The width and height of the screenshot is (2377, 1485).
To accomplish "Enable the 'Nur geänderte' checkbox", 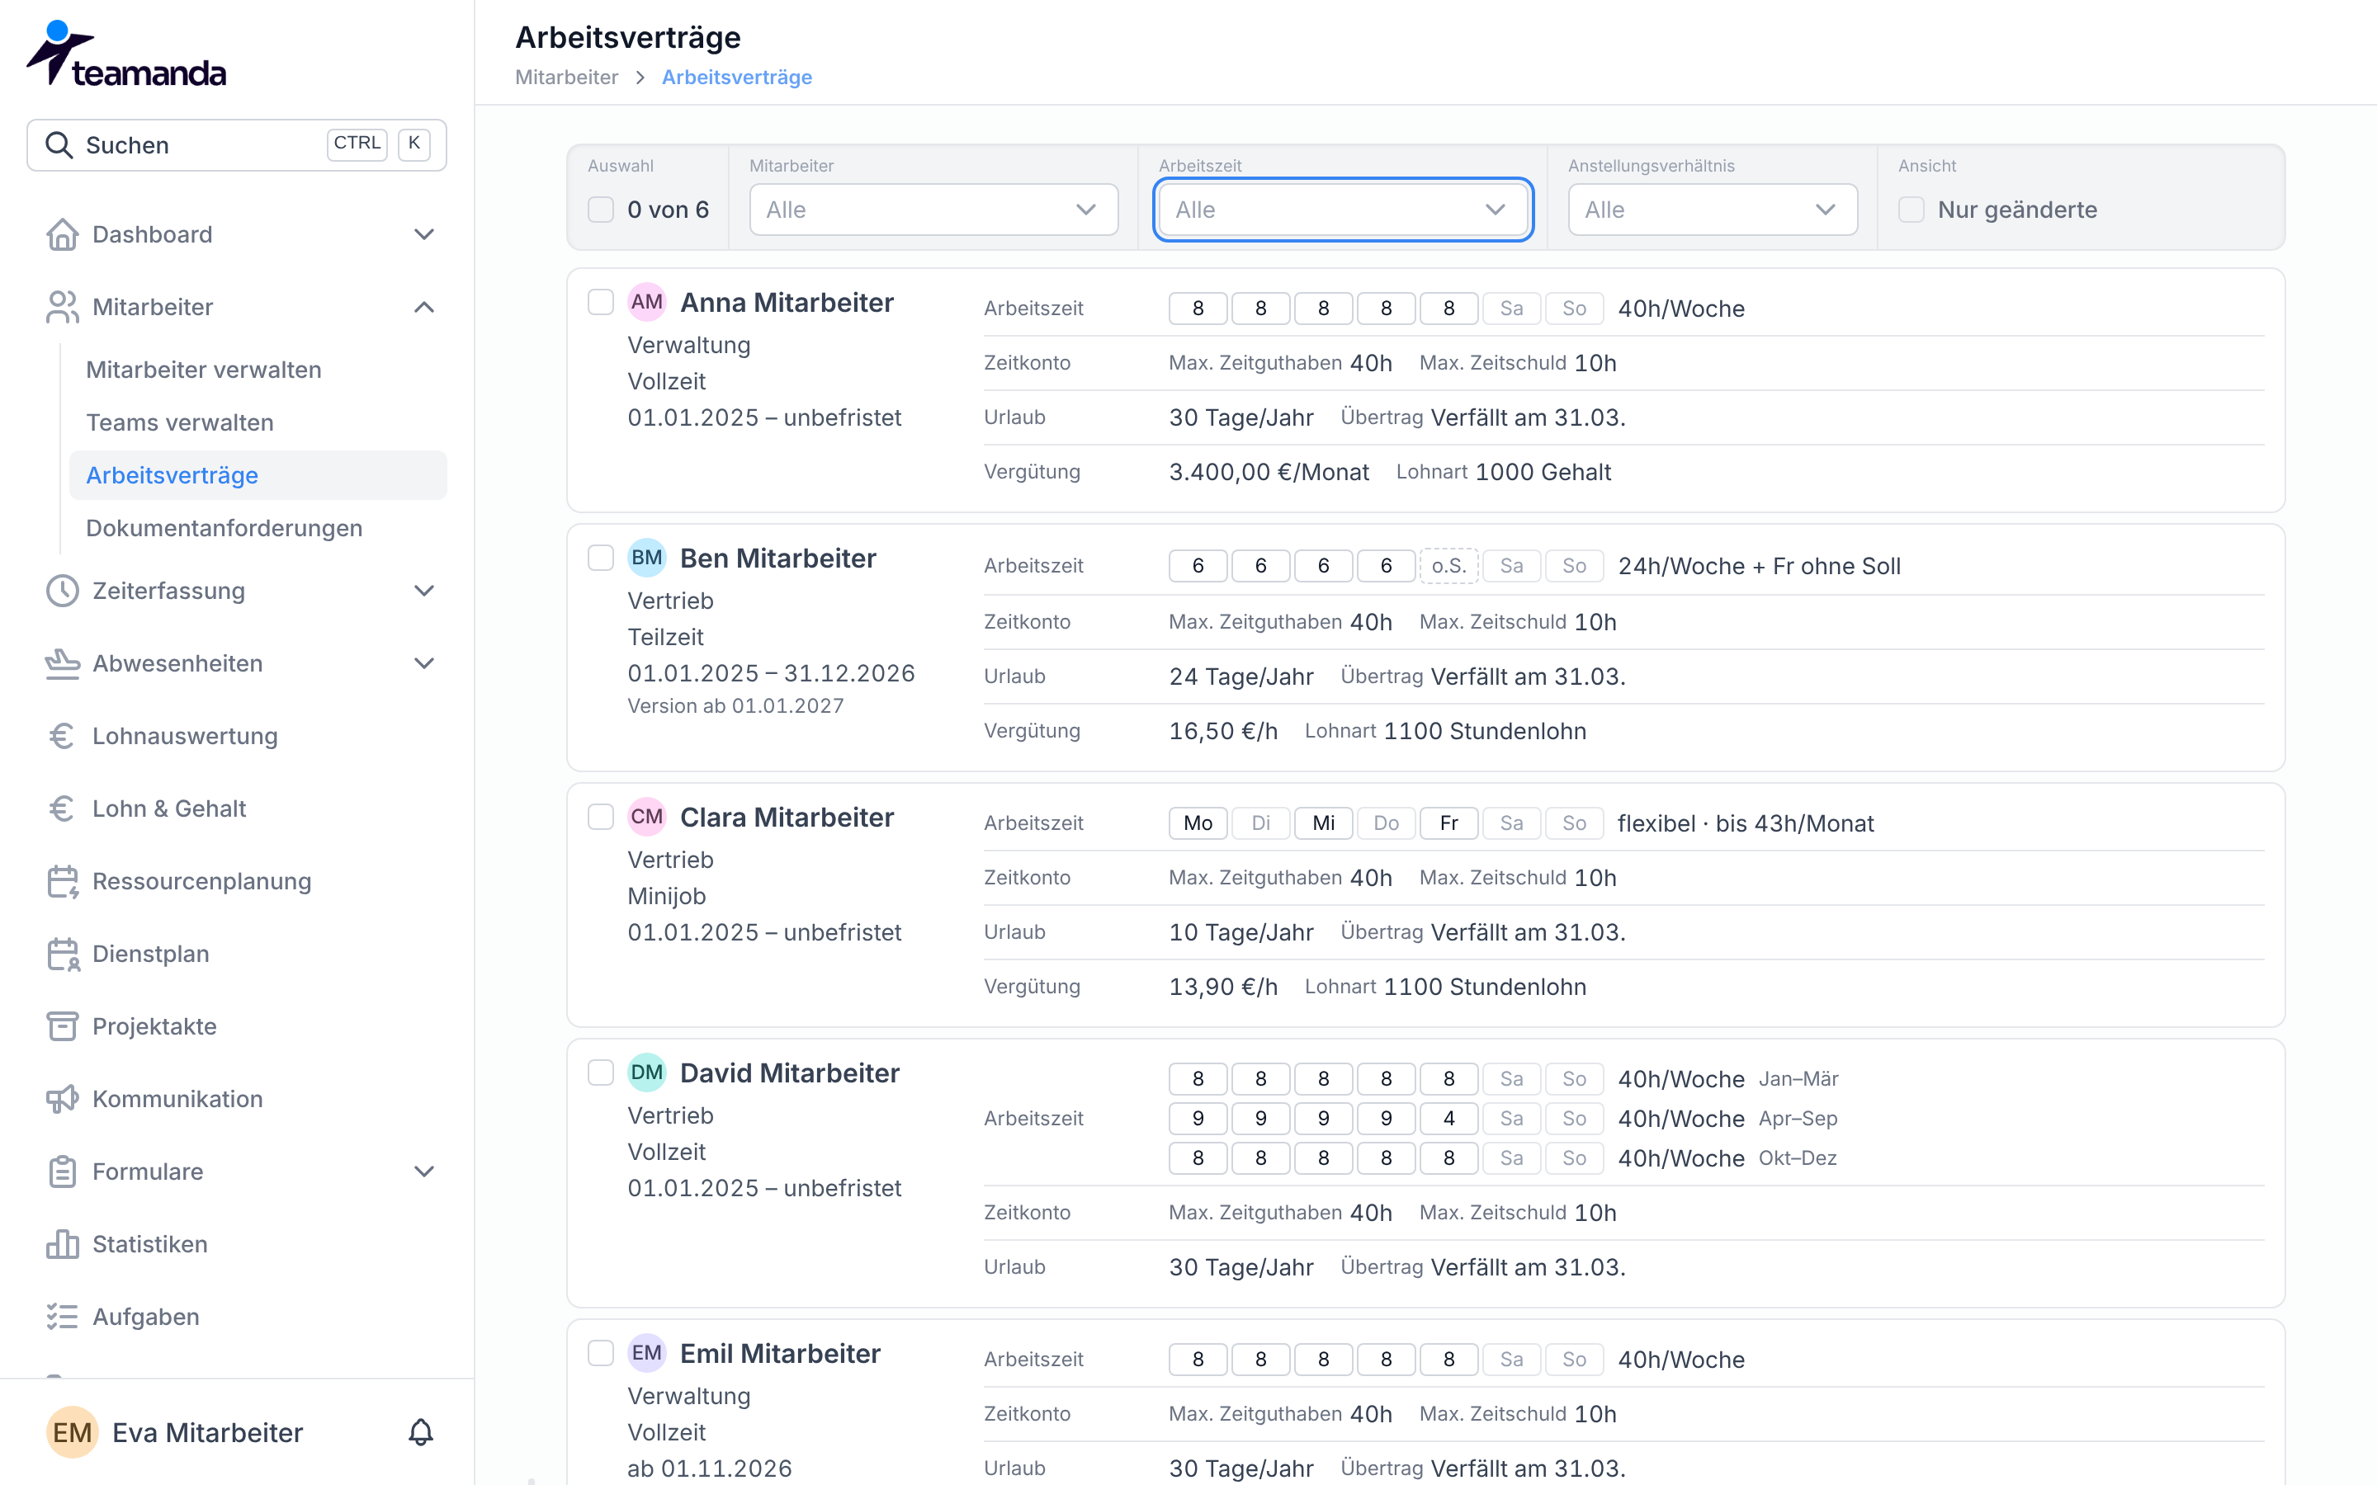I will (x=1911, y=210).
